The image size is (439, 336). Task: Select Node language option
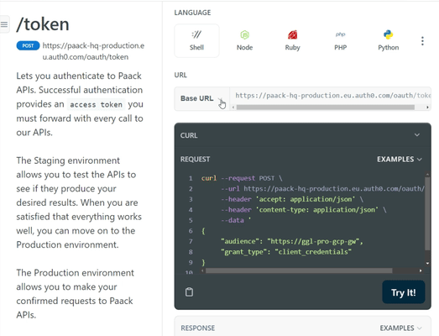pyautogui.click(x=244, y=41)
